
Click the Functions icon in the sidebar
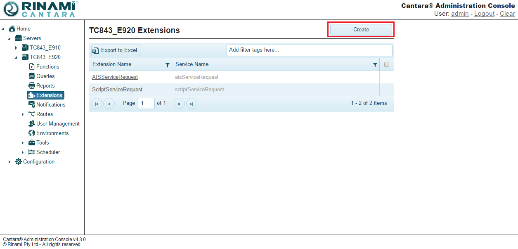pyautogui.click(x=32, y=66)
